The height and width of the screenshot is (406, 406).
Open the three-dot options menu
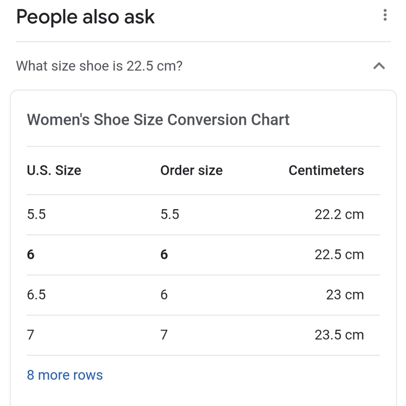tap(385, 15)
